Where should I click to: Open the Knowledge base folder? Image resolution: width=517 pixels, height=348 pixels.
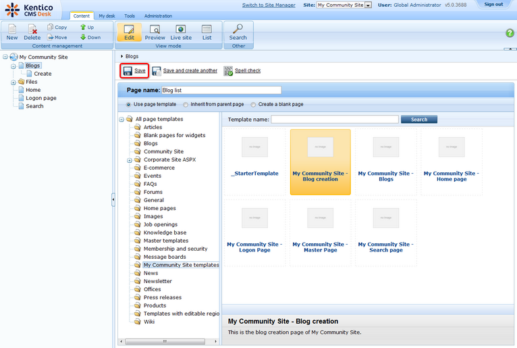tap(165, 232)
